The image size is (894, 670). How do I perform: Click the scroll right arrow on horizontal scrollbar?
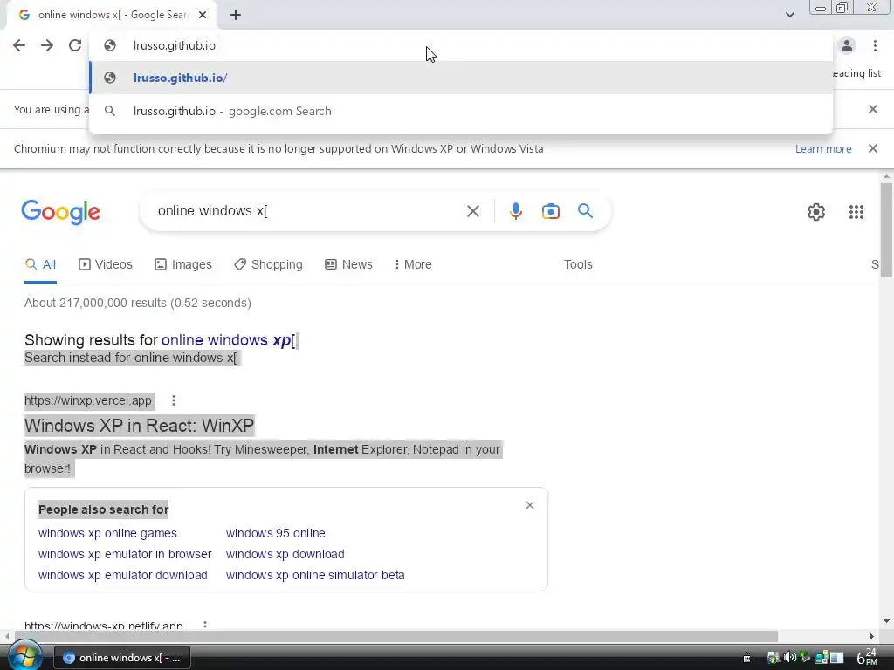(872, 636)
